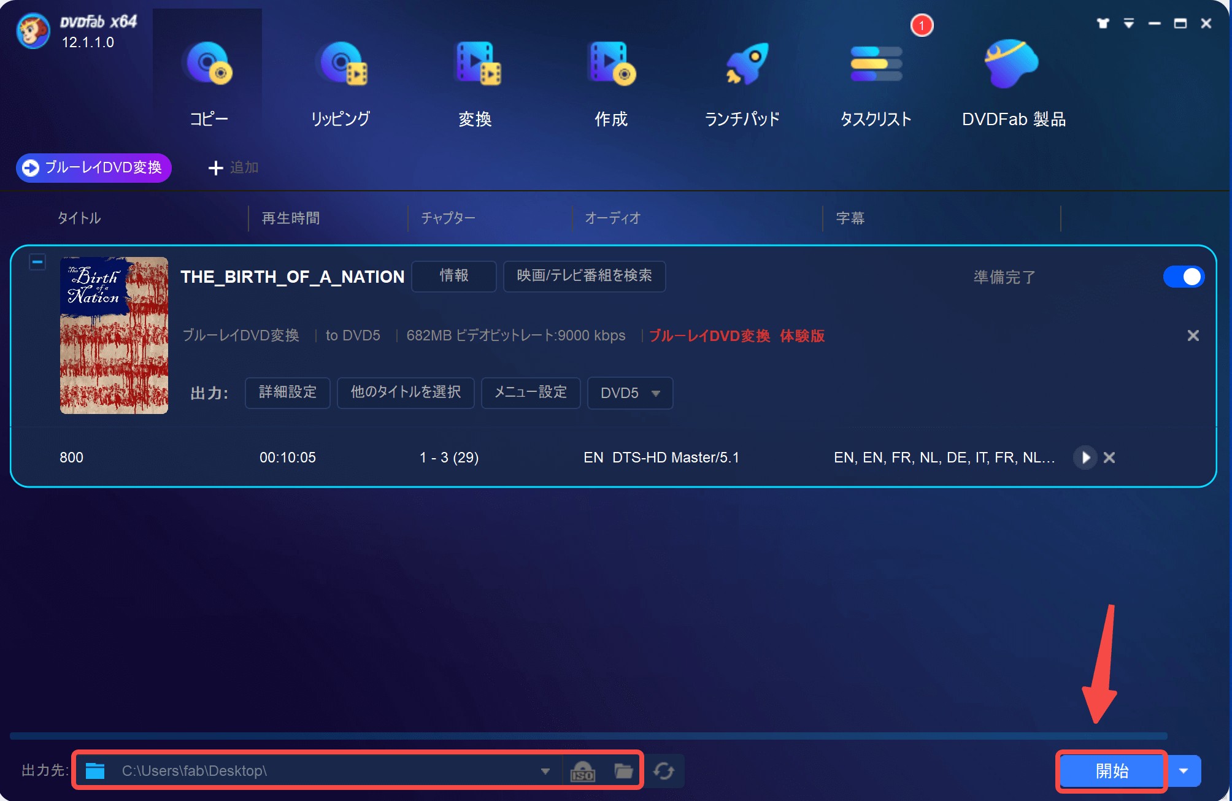The width and height of the screenshot is (1232, 801).
Task: Maximize the DVDFab window
Action: [1180, 23]
